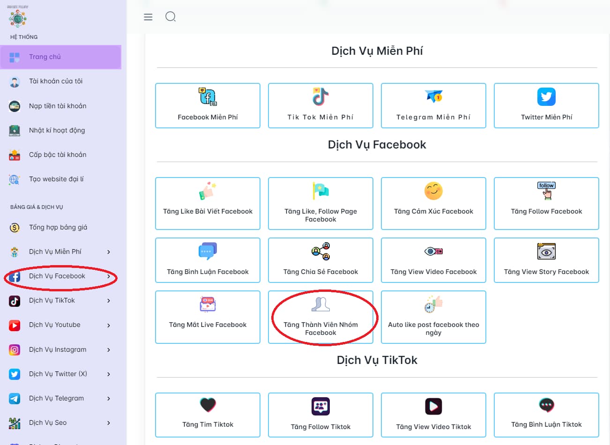This screenshot has height=445, width=610.
Task: Open Tài khoản của tôi menu item
Action: [x=60, y=82]
